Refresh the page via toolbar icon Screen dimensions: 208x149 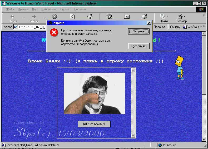click(72, 17)
